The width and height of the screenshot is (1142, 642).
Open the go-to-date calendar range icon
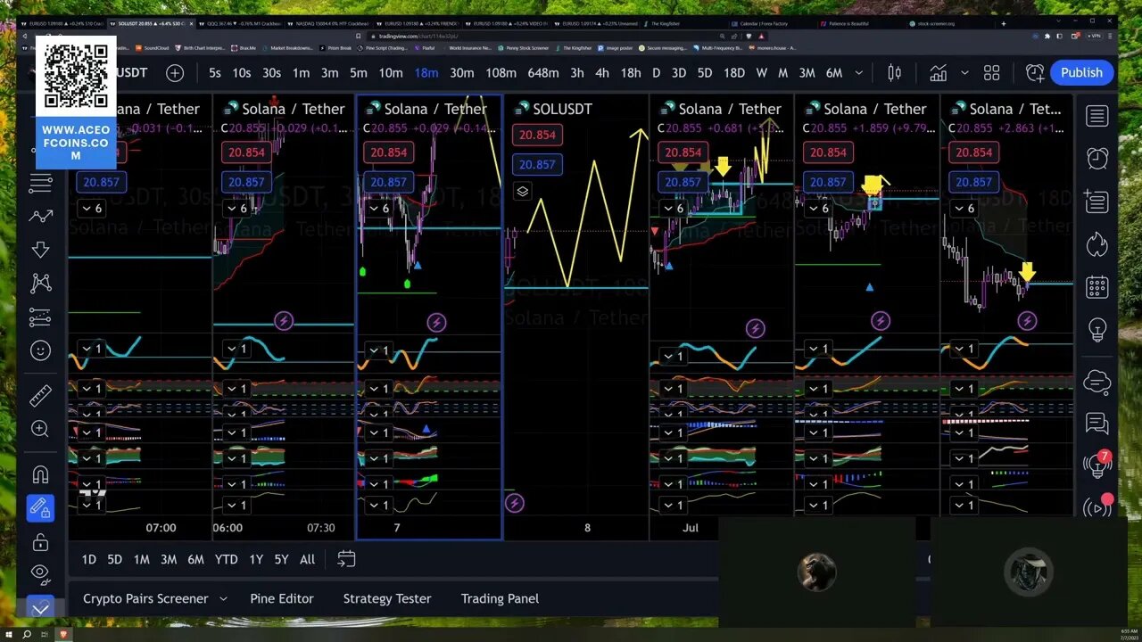pos(346,559)
